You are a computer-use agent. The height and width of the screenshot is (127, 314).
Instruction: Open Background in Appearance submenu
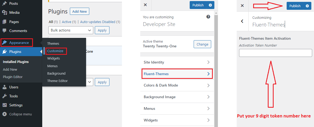(x=56, y=73)
